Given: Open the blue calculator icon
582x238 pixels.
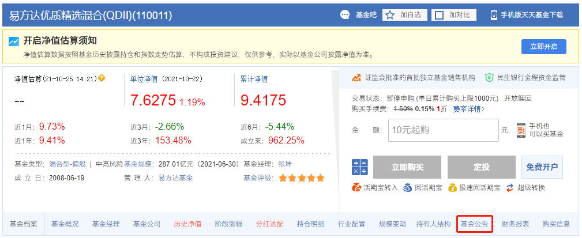Looking at the screenshot, I should (x=359, y=167).
